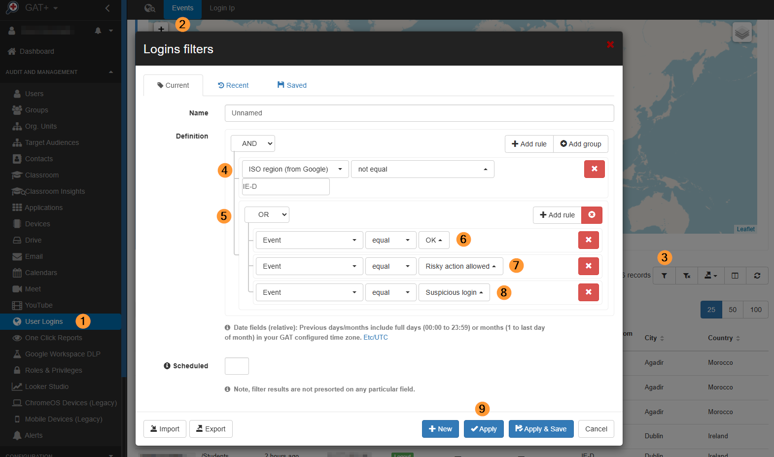Create a New filter
This screenshot has width=774, height=457.
coord(441,429)
